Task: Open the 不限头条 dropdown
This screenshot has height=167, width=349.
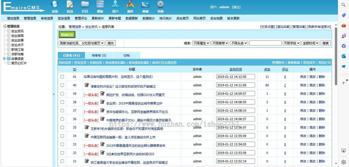Action: coord(239,43)
